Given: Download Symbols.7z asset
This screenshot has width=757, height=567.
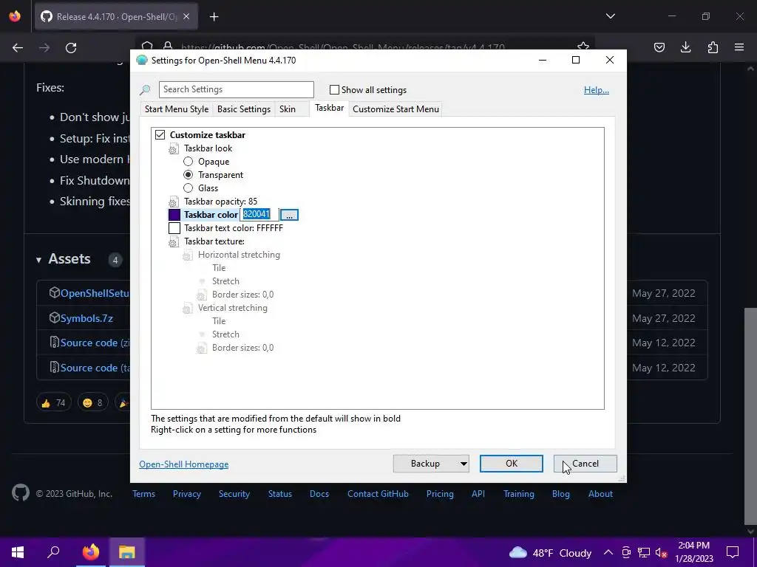Looking at the screenshot, I should [x=87, y=318].
